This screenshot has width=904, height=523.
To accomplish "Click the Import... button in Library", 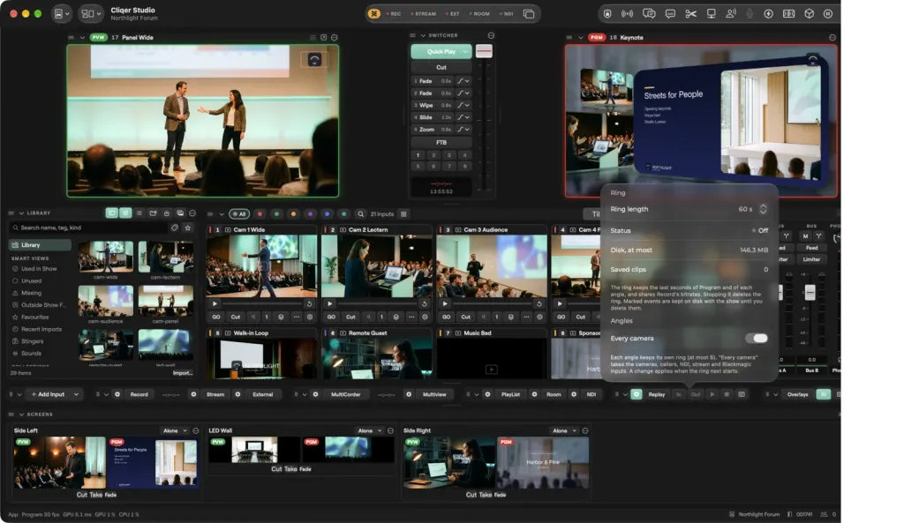I will tap(182, 373).
